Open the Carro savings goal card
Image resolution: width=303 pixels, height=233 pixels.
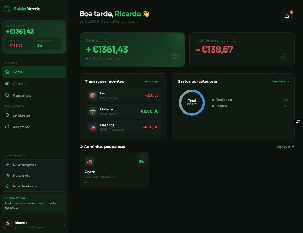[x=115, y=170]
